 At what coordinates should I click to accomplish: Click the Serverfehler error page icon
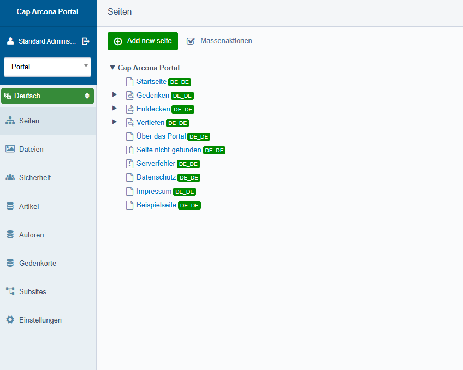point(129,164)
